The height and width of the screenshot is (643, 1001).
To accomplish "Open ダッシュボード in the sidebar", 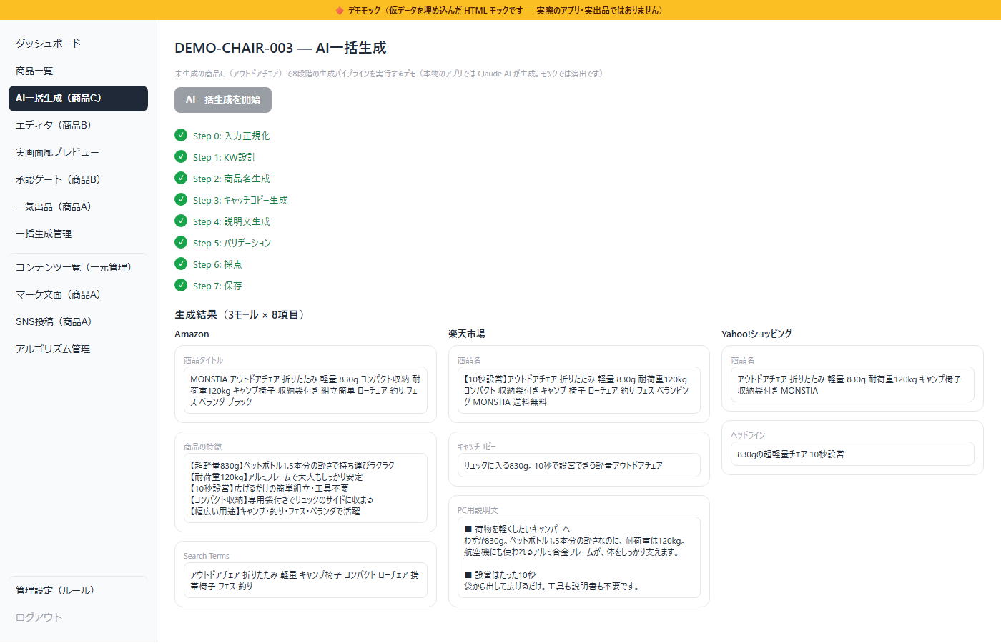I will point(78,44).
